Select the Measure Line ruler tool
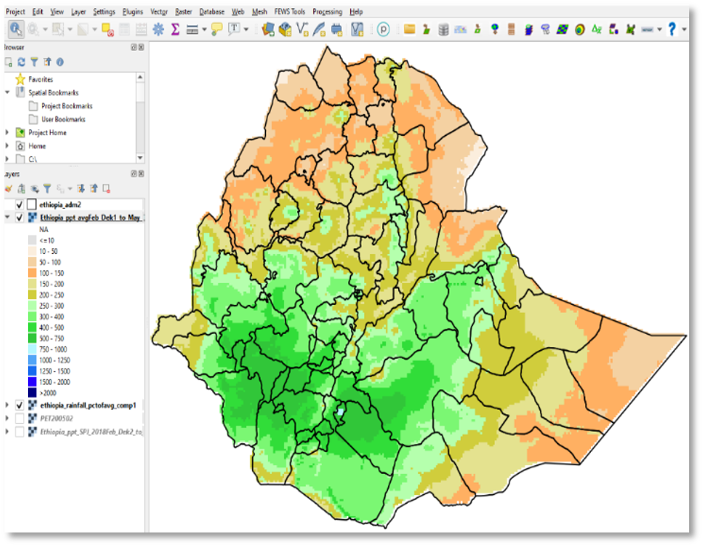The width and height of the screenshot is (704, 548). 191,30
